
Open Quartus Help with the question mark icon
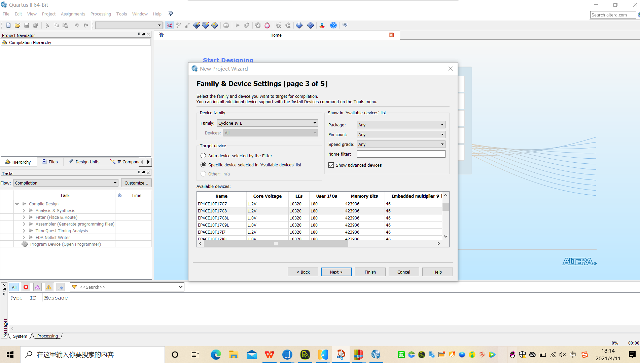pos(333,25)
